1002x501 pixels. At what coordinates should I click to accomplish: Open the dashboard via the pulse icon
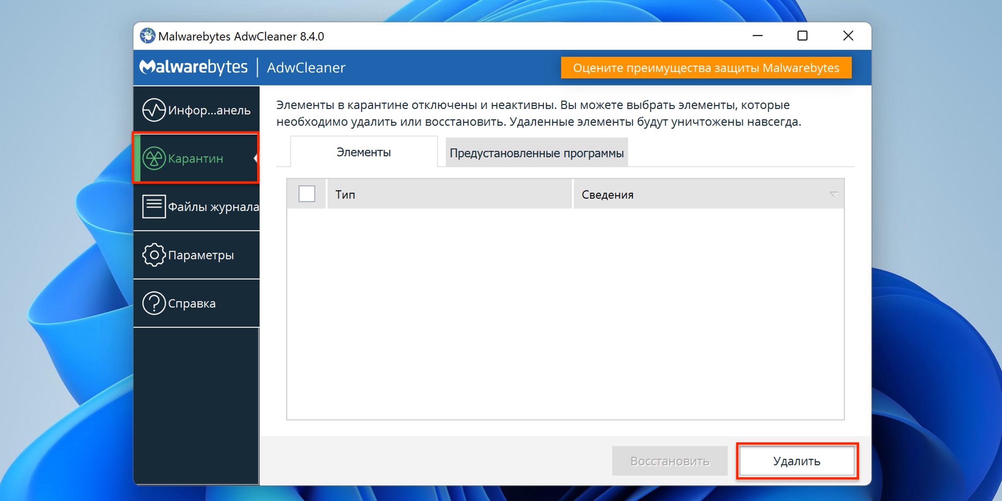[154, 110]
